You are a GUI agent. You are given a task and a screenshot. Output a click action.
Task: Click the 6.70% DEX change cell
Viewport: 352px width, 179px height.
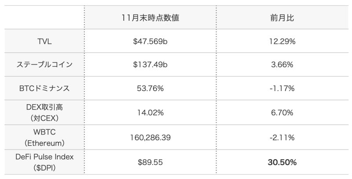pos(282,113)
